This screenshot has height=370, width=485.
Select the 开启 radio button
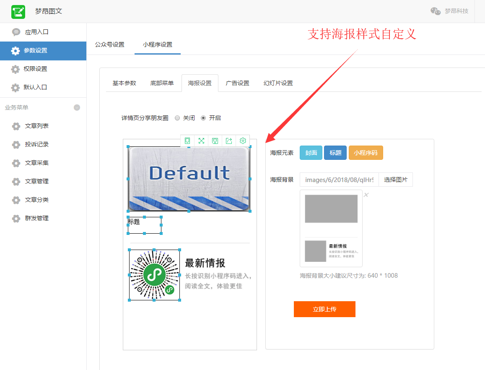[203, 118]
